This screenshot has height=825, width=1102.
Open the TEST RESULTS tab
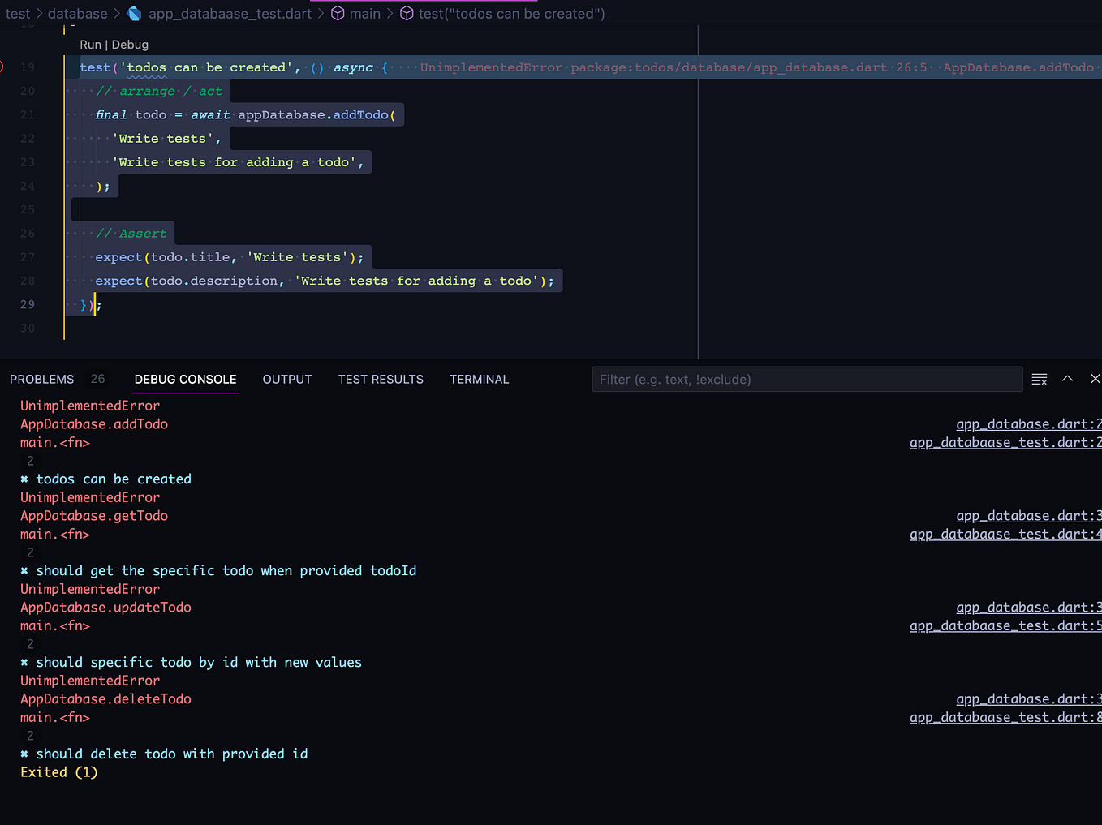381,379
